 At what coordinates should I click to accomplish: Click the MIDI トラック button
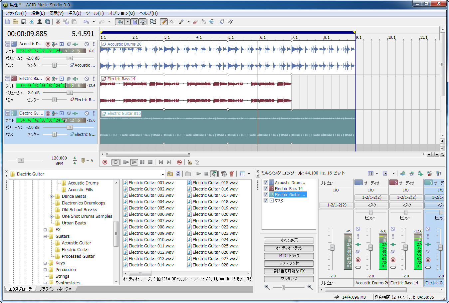289,256
